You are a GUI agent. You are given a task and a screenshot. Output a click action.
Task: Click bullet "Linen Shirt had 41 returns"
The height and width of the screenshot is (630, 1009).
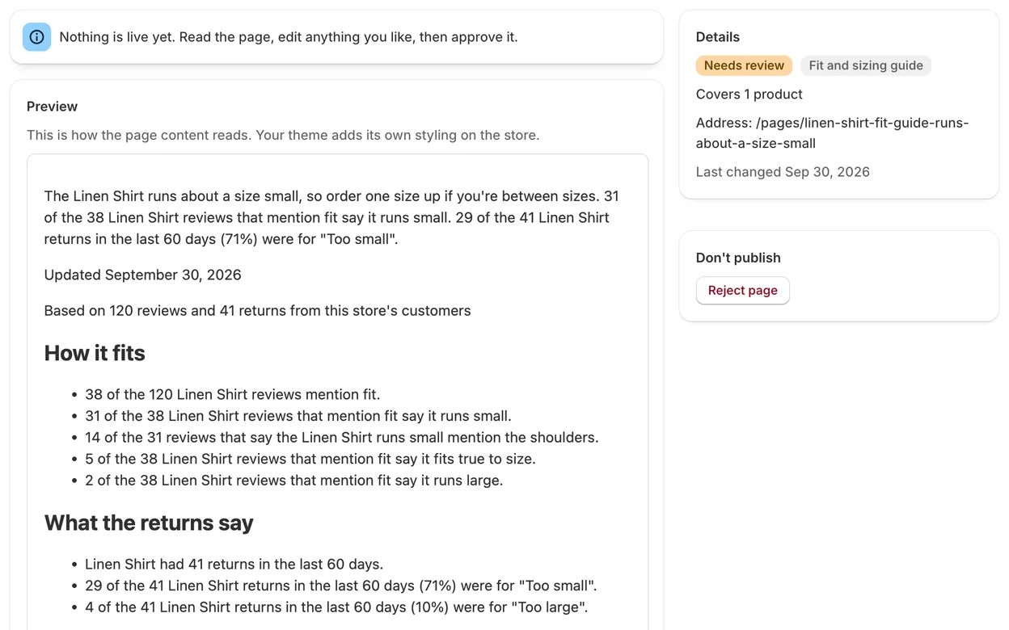click(234, 565)
